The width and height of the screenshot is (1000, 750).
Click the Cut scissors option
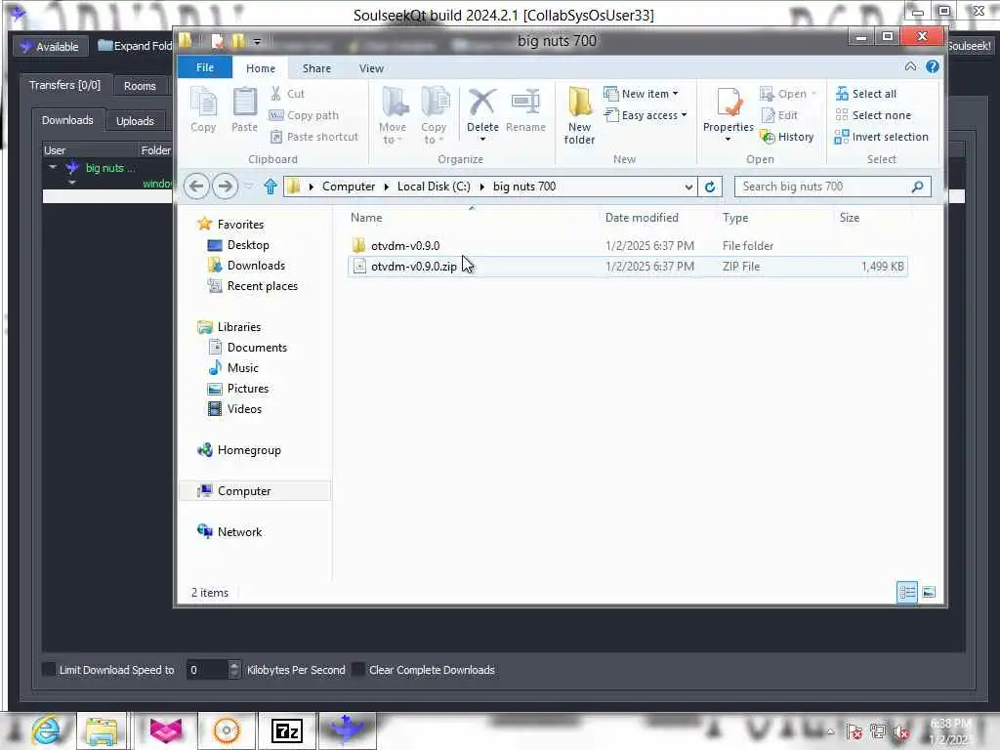288,94
